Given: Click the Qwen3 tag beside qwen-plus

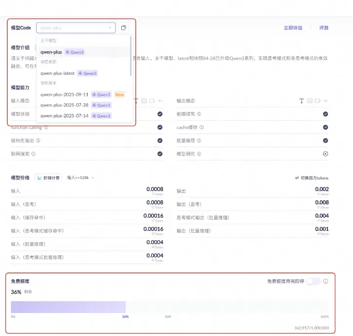Looking at the screenshot, I should tap(74, 52).
